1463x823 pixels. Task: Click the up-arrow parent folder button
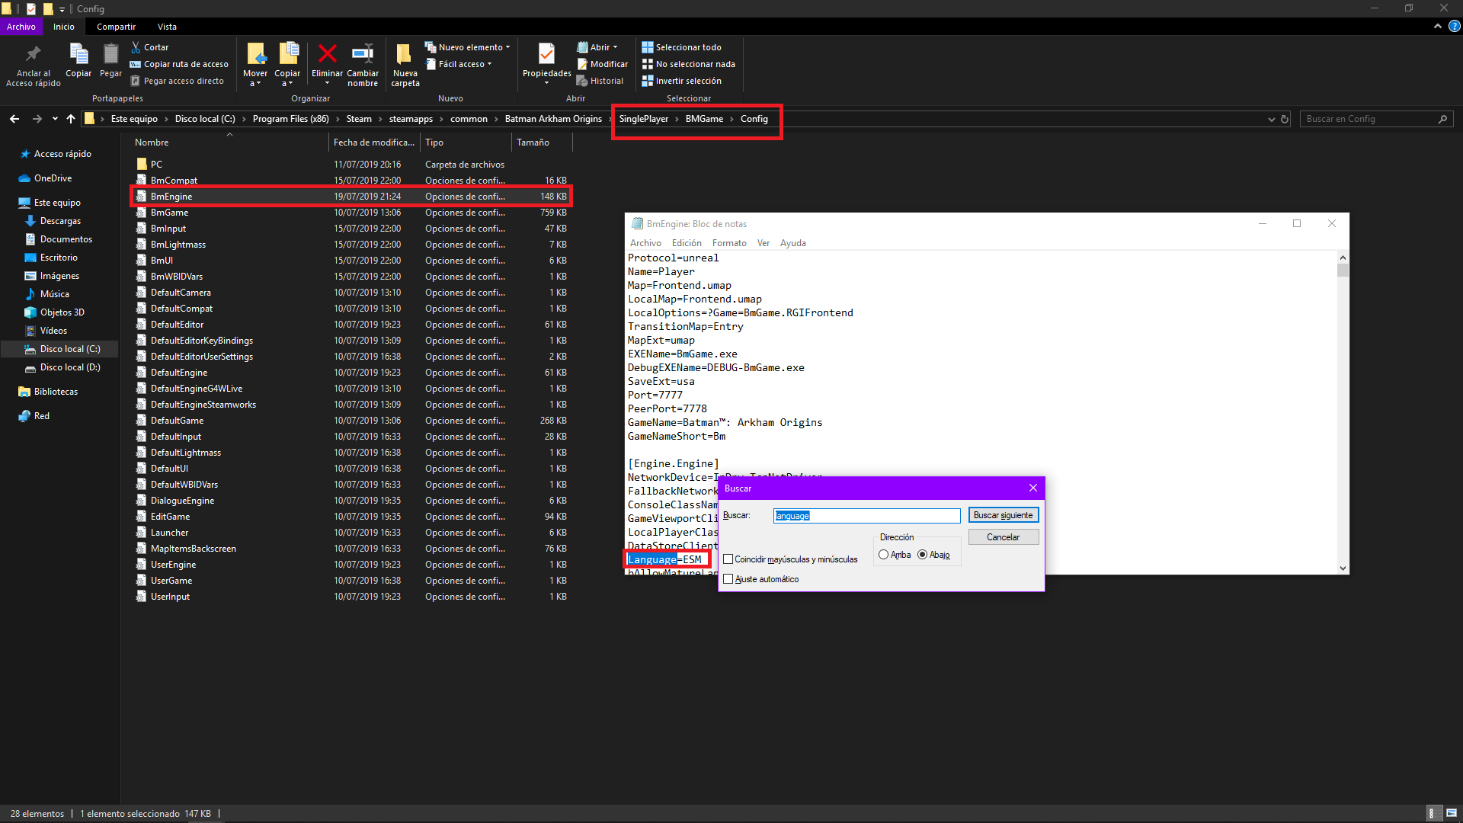[x=71, y=119]
